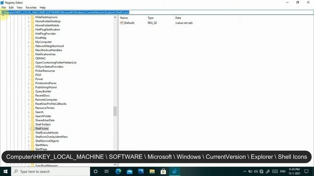The height and width of the screenshot is (176, 314).
Task: Expand the HomeFolderDesktop key
Action: pyautogui.click(x=28, y=22)
